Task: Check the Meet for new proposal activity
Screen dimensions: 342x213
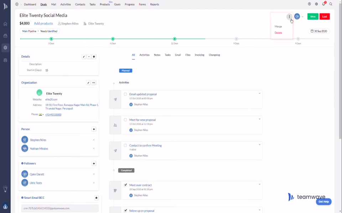Action: [125, 120]
